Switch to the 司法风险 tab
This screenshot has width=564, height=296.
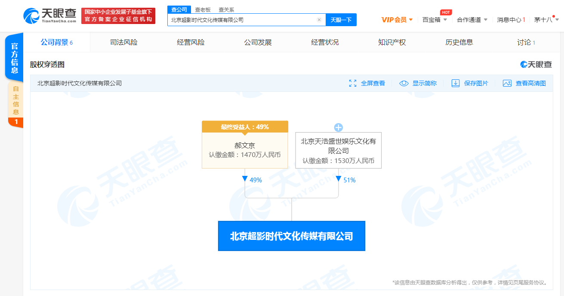pos(124,42)
